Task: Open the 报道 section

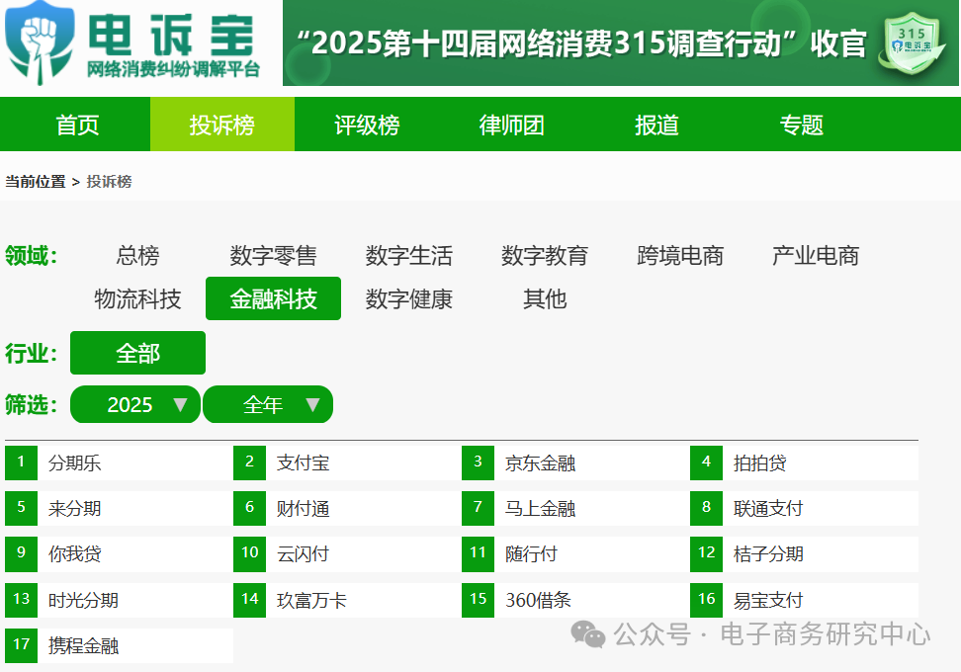Action: [x=655, y=124]
